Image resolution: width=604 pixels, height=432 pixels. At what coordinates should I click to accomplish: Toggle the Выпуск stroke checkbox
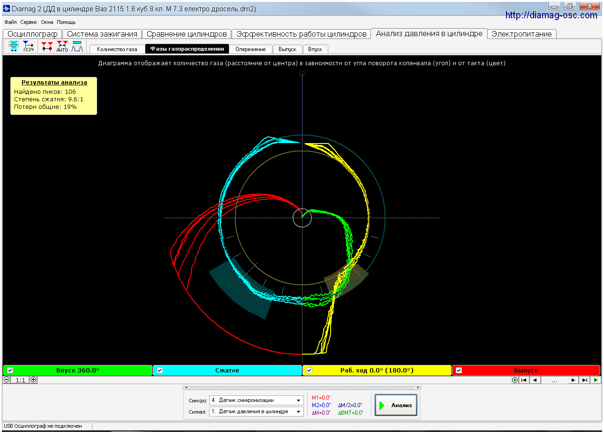(x=459, y=371)
